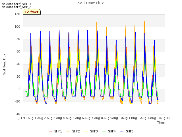Click the Aug 7 x-axis date label

(89, 118)
